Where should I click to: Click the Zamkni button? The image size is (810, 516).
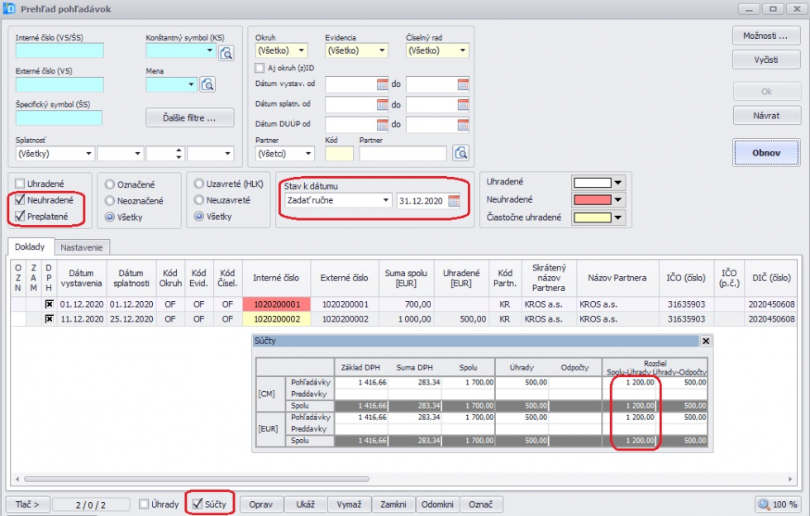coord(393,504)
